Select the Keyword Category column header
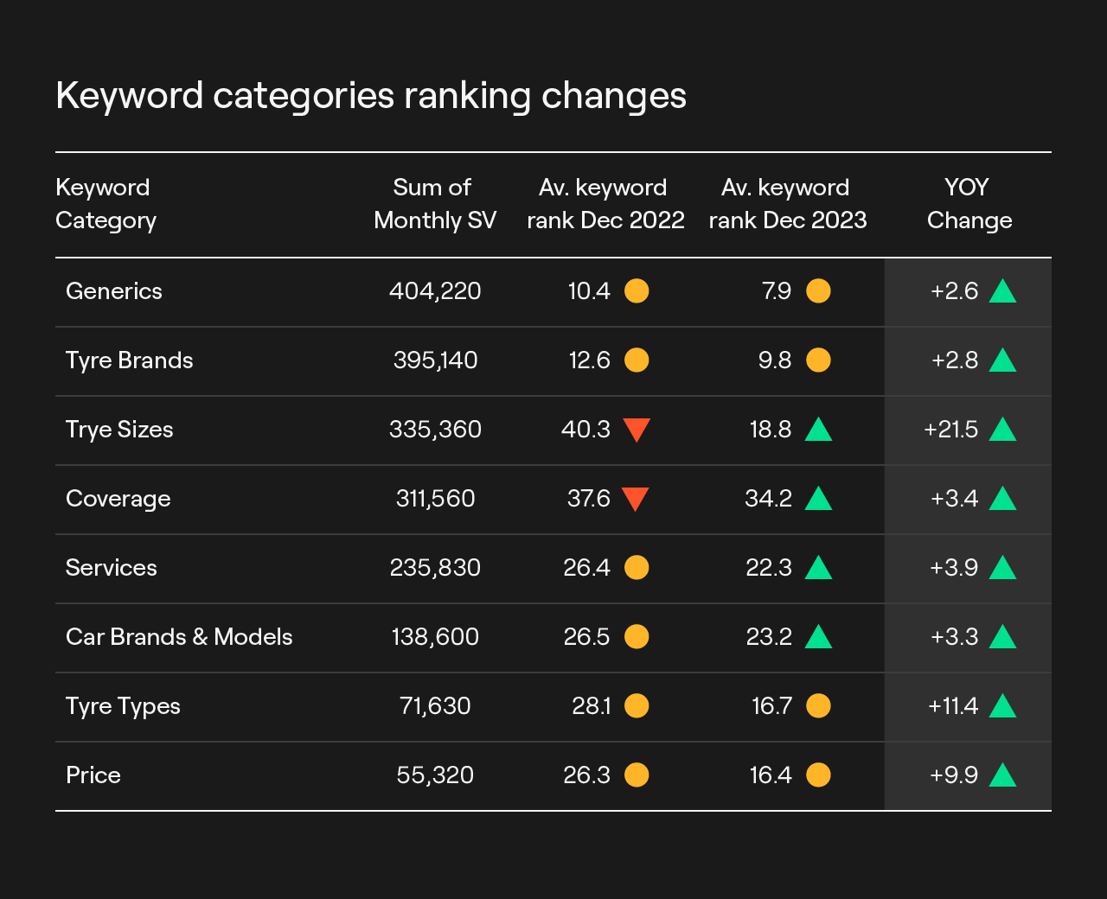1107x899 pixels. (106, 204)
